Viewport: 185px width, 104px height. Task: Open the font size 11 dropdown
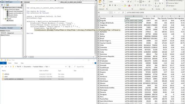tap(126, 2)
